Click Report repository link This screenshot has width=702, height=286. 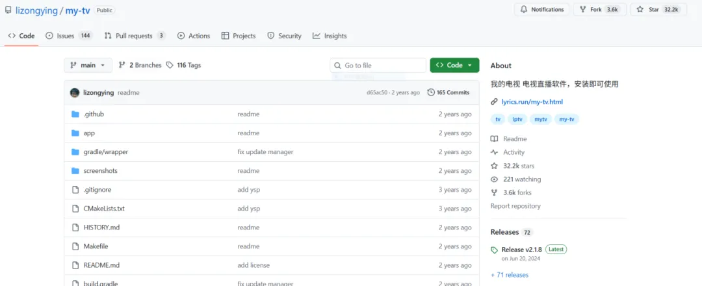(515, 206)
